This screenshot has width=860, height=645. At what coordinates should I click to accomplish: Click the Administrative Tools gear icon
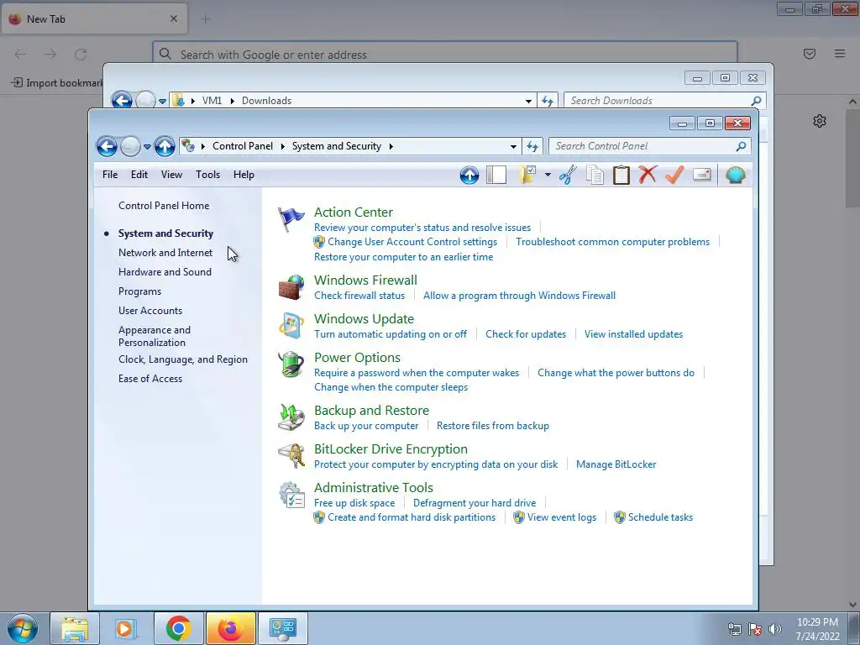coord(291,495)
